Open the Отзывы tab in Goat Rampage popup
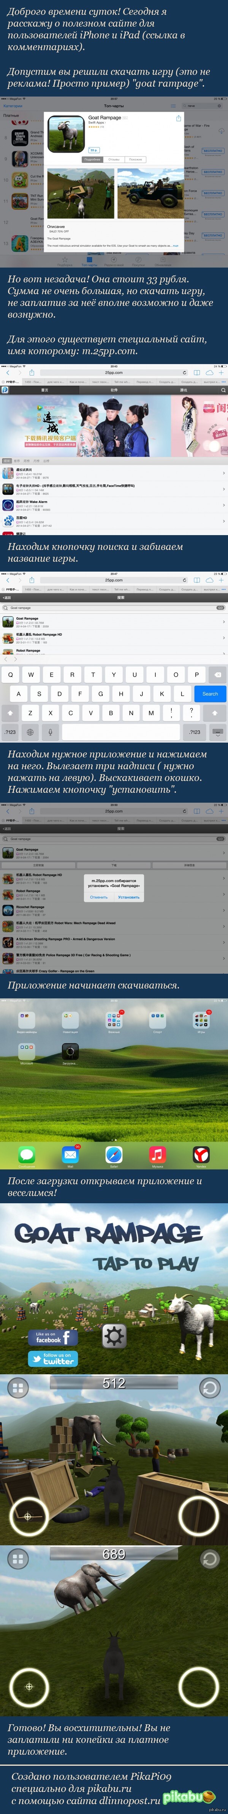Viewport: 228px width, 1814px height. click(114, 160)
